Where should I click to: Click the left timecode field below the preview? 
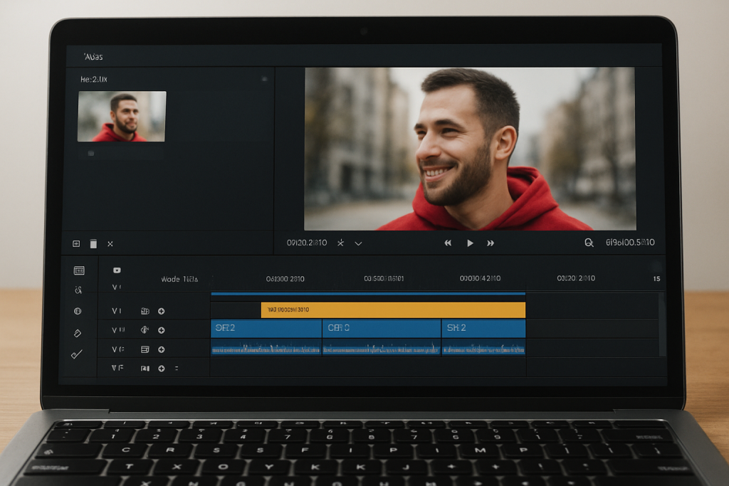click(306, 243)
